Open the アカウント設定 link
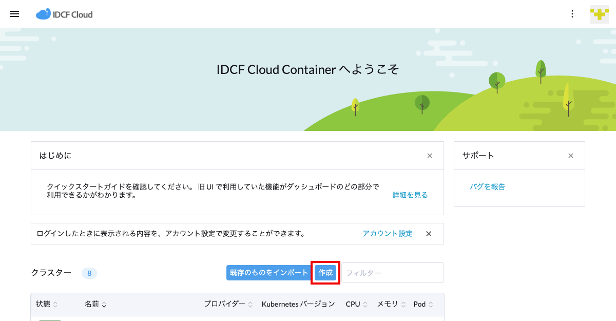 (x=388, y=234)
